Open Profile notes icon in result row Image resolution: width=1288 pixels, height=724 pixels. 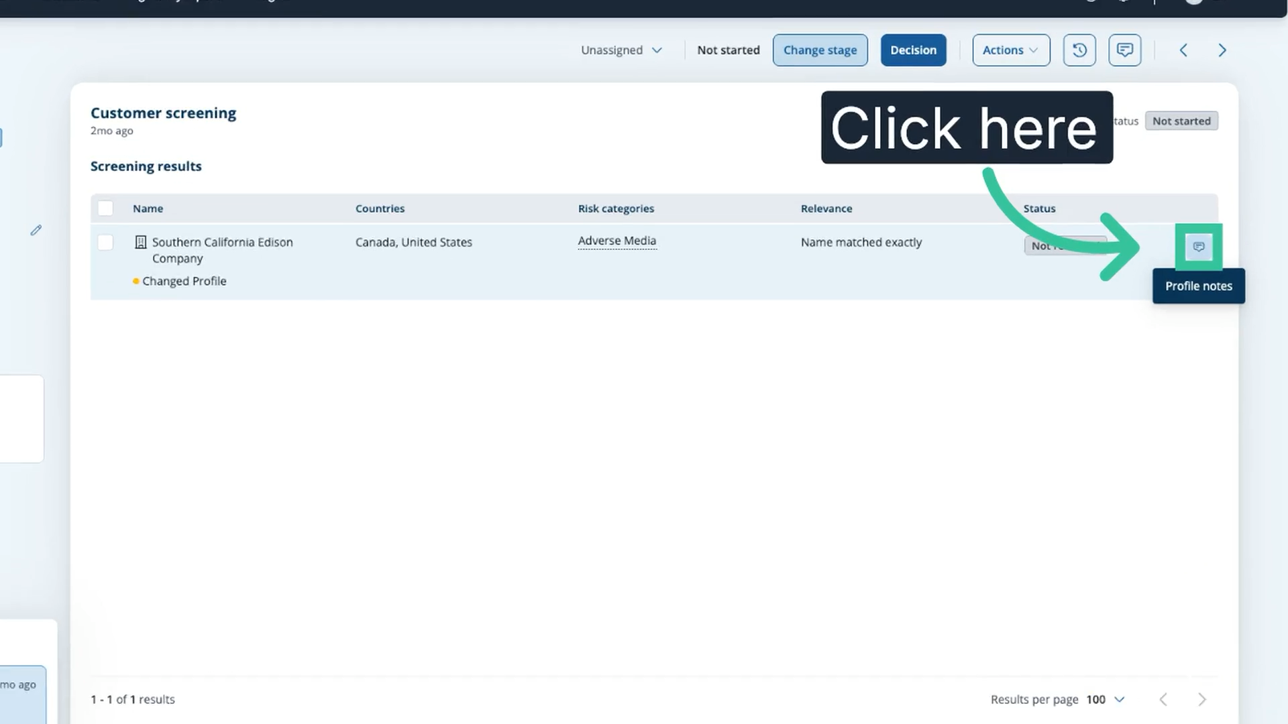click(x=1199, y=247)
